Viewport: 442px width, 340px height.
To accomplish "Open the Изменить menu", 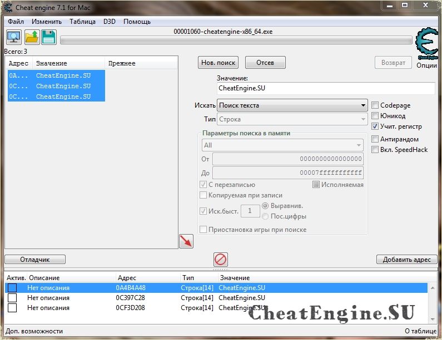I will point(47,22).
